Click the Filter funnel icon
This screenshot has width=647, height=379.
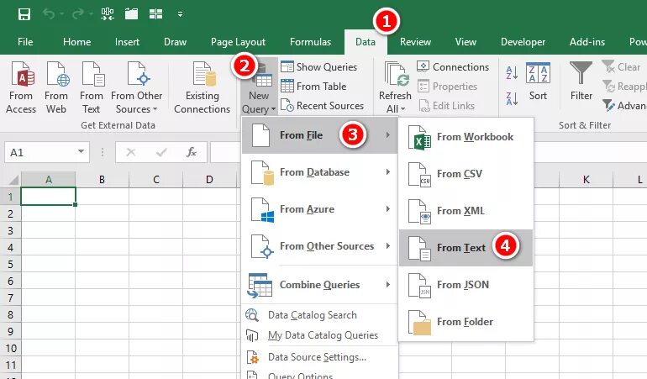pyautogui.click(x=581, y=73)
